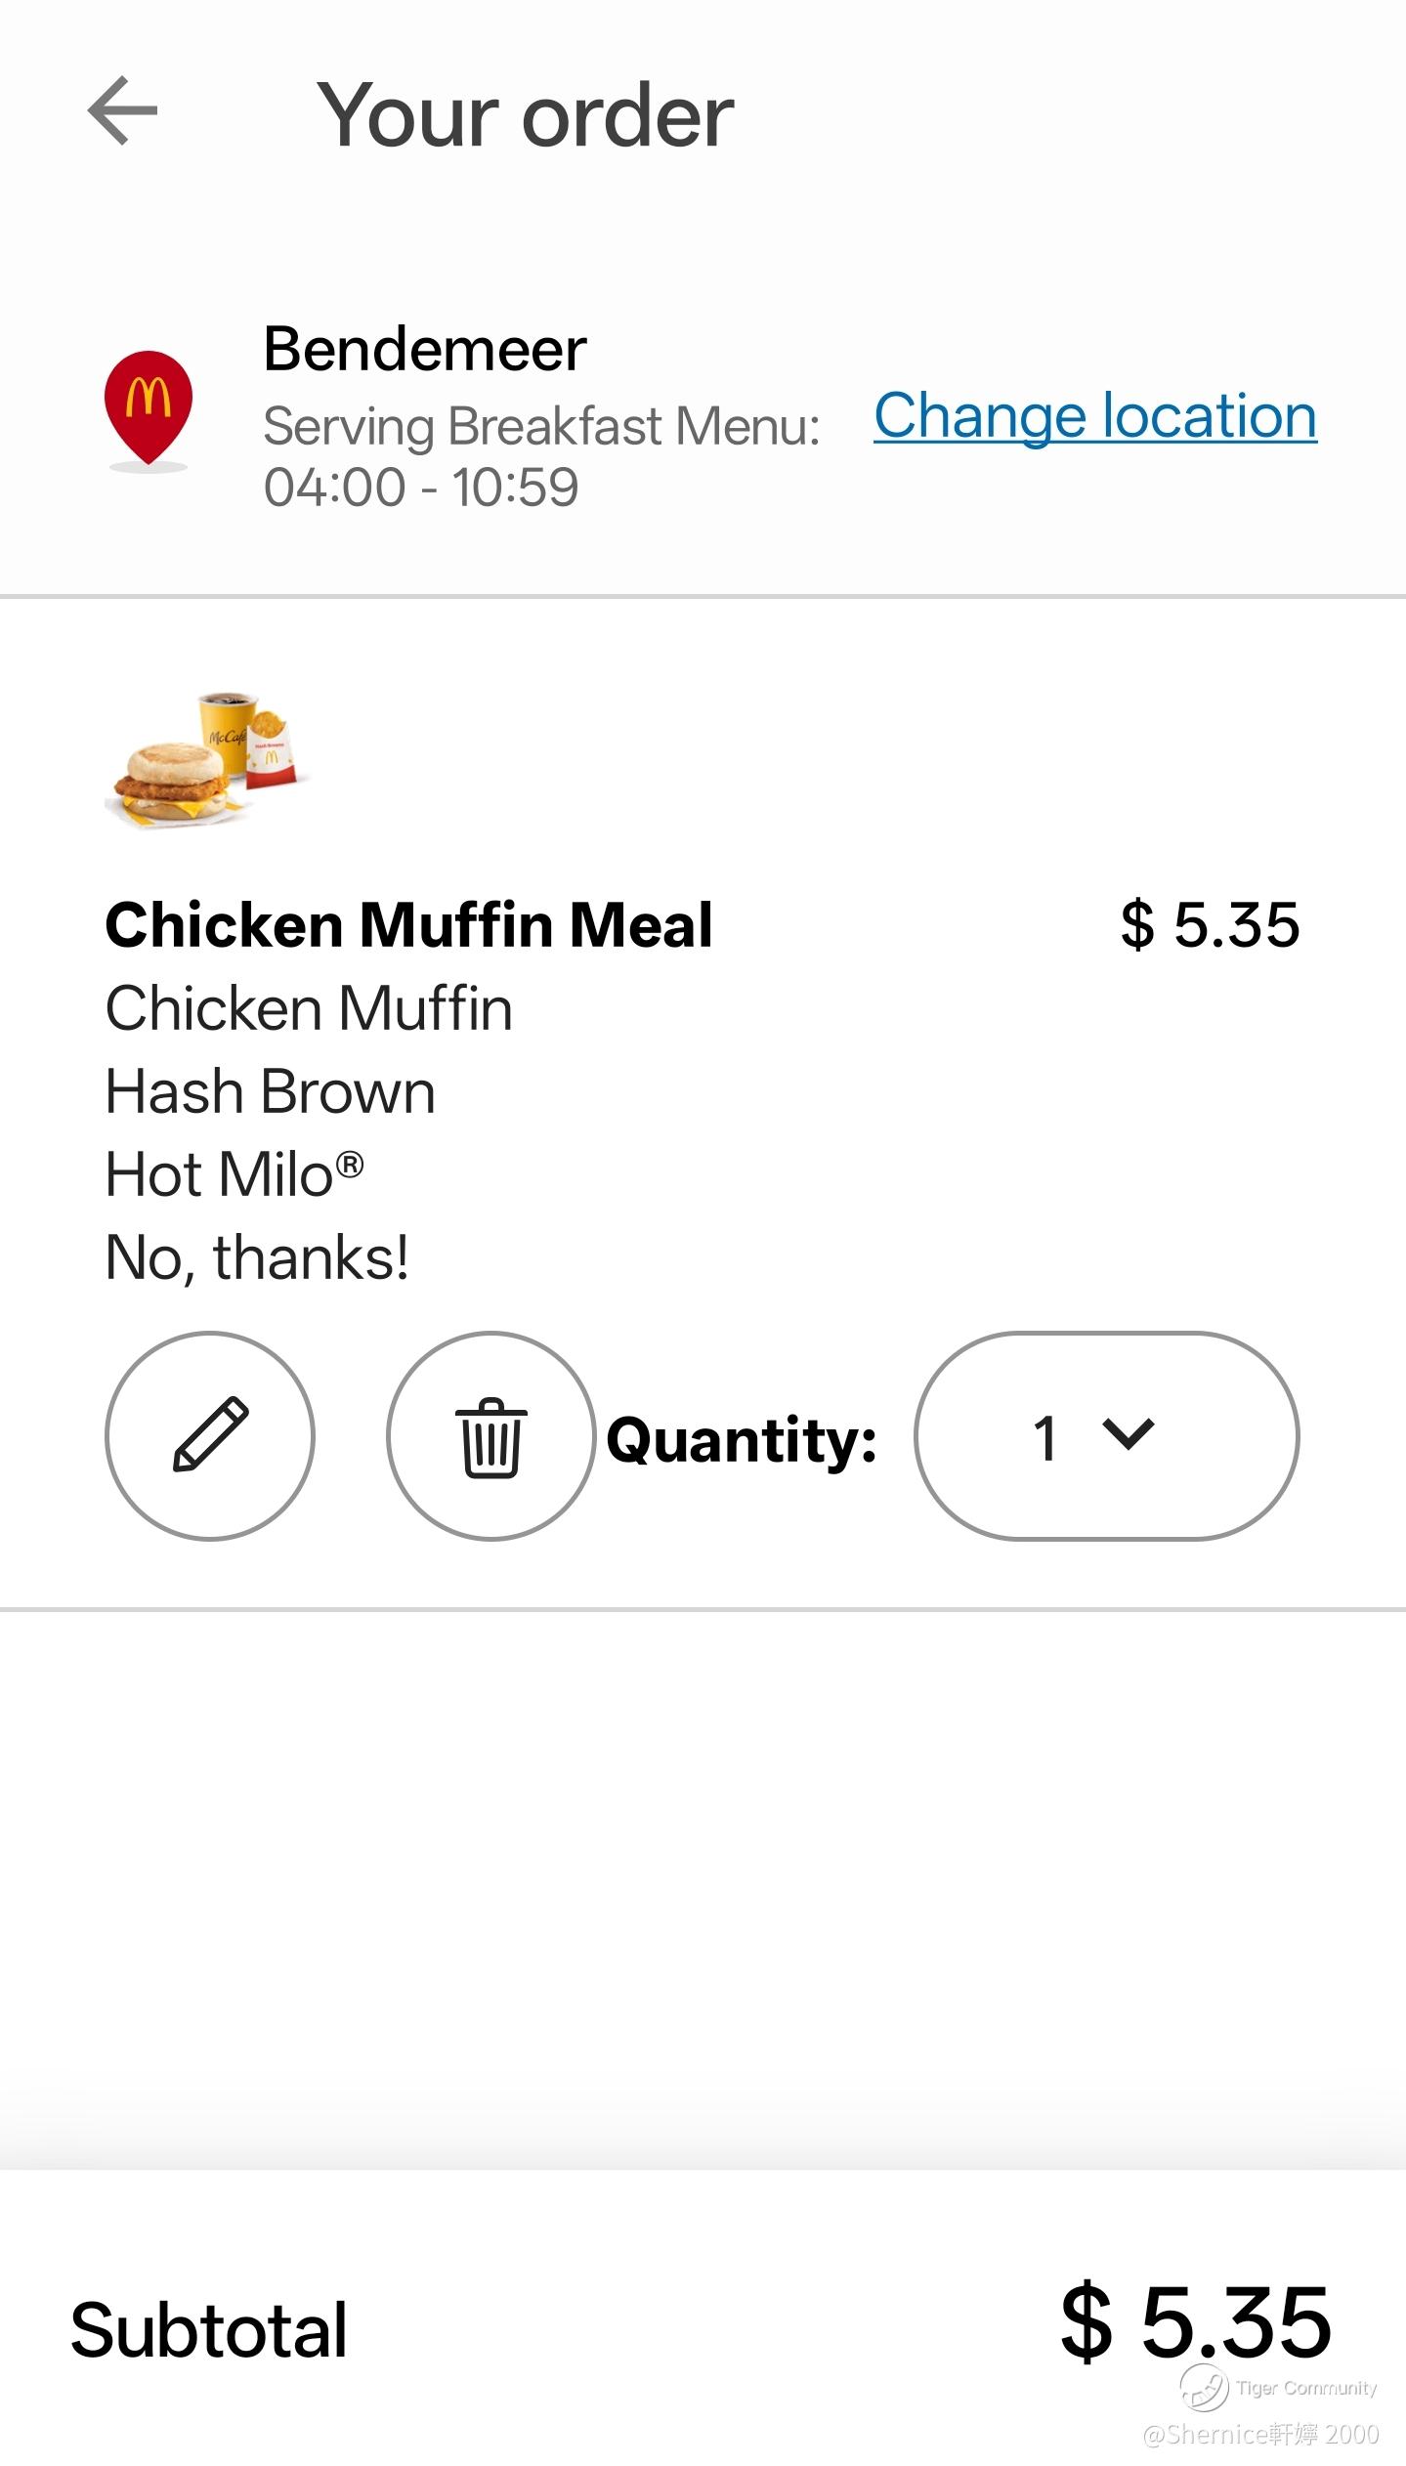This screenshot has height=2466, width=1406.
Task: Tap the @Shernice watermark username text
Action: (1260, 2434)
